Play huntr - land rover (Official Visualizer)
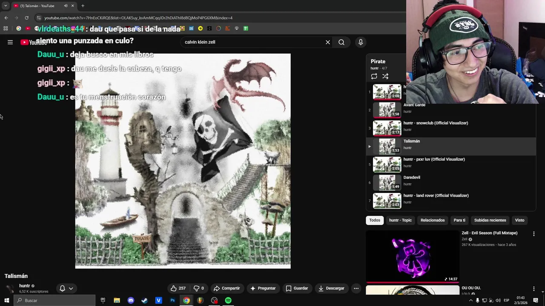The image size is (545, 306). point(451,201)
